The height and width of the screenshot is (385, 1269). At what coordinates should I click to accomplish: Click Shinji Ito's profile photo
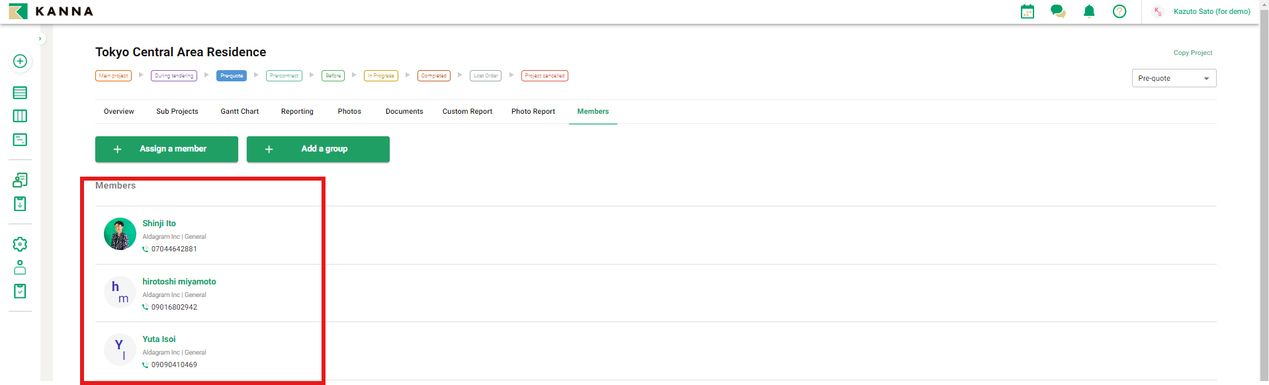[x=120, y=234]
